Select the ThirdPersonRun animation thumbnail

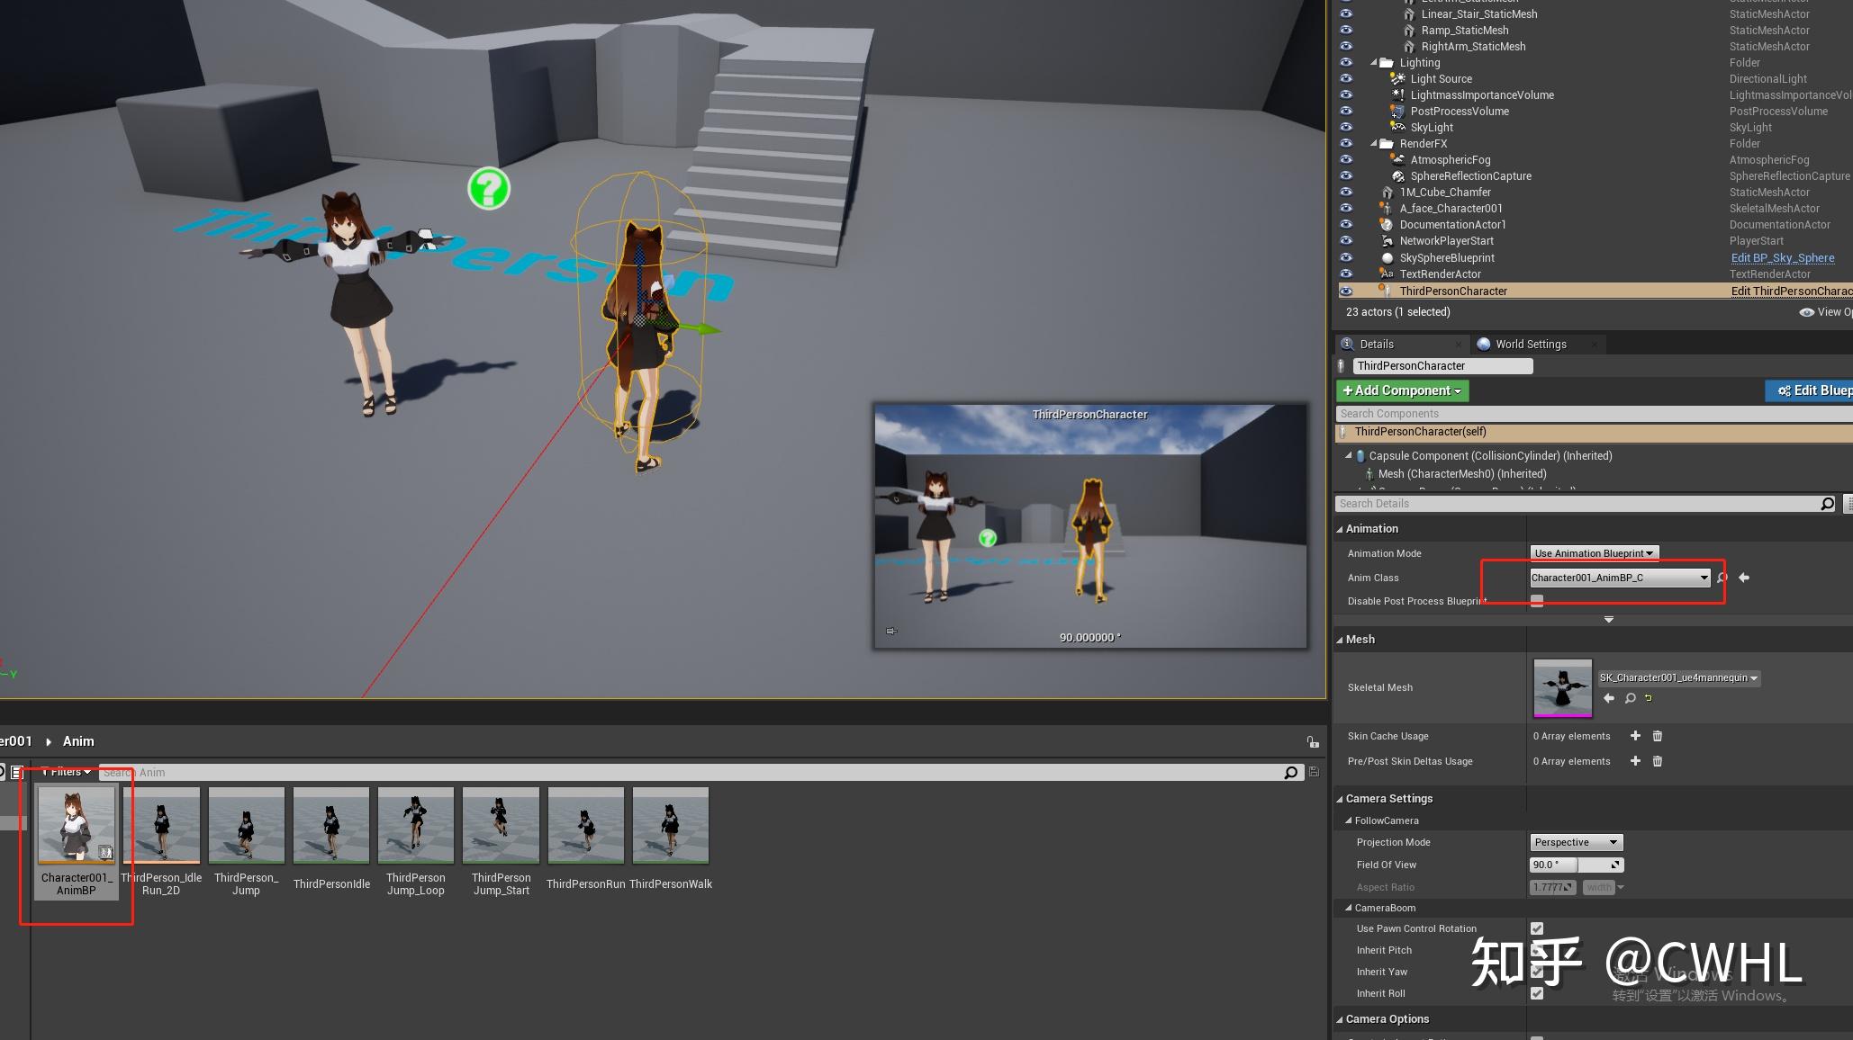[x=585, y=824]
